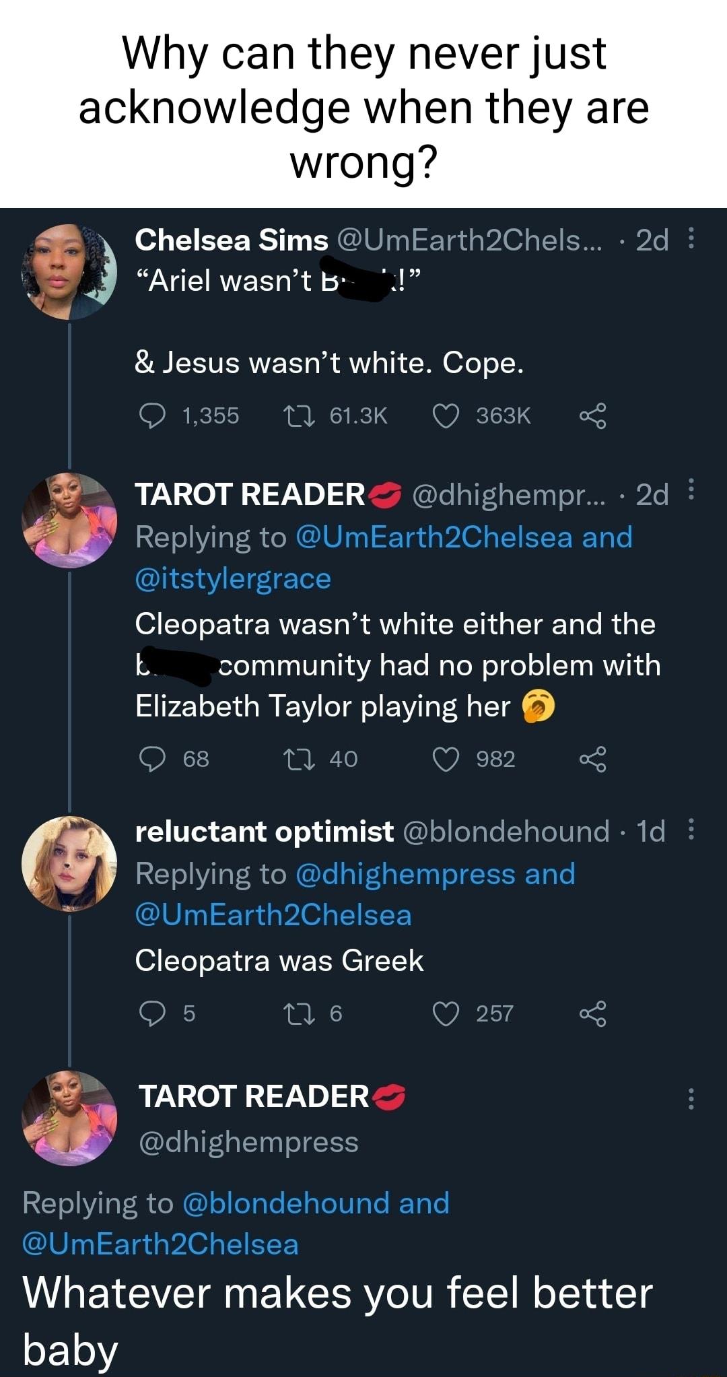Like the Elizabeth Taylor reply

pyautogui.click(x=448, y=760)
